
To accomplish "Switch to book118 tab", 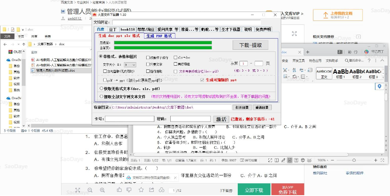I will (x=128, y=29).
